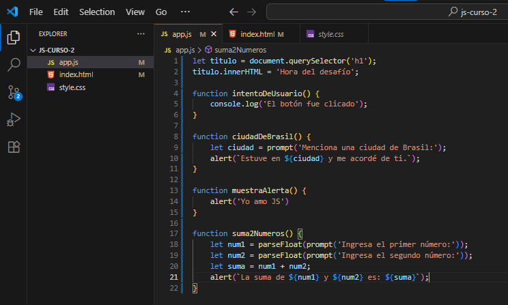Image resolution: width=508 pixels, height=305 pixels.
Task: Select style.css in the Explorer tree
Action: click(90, 87)
